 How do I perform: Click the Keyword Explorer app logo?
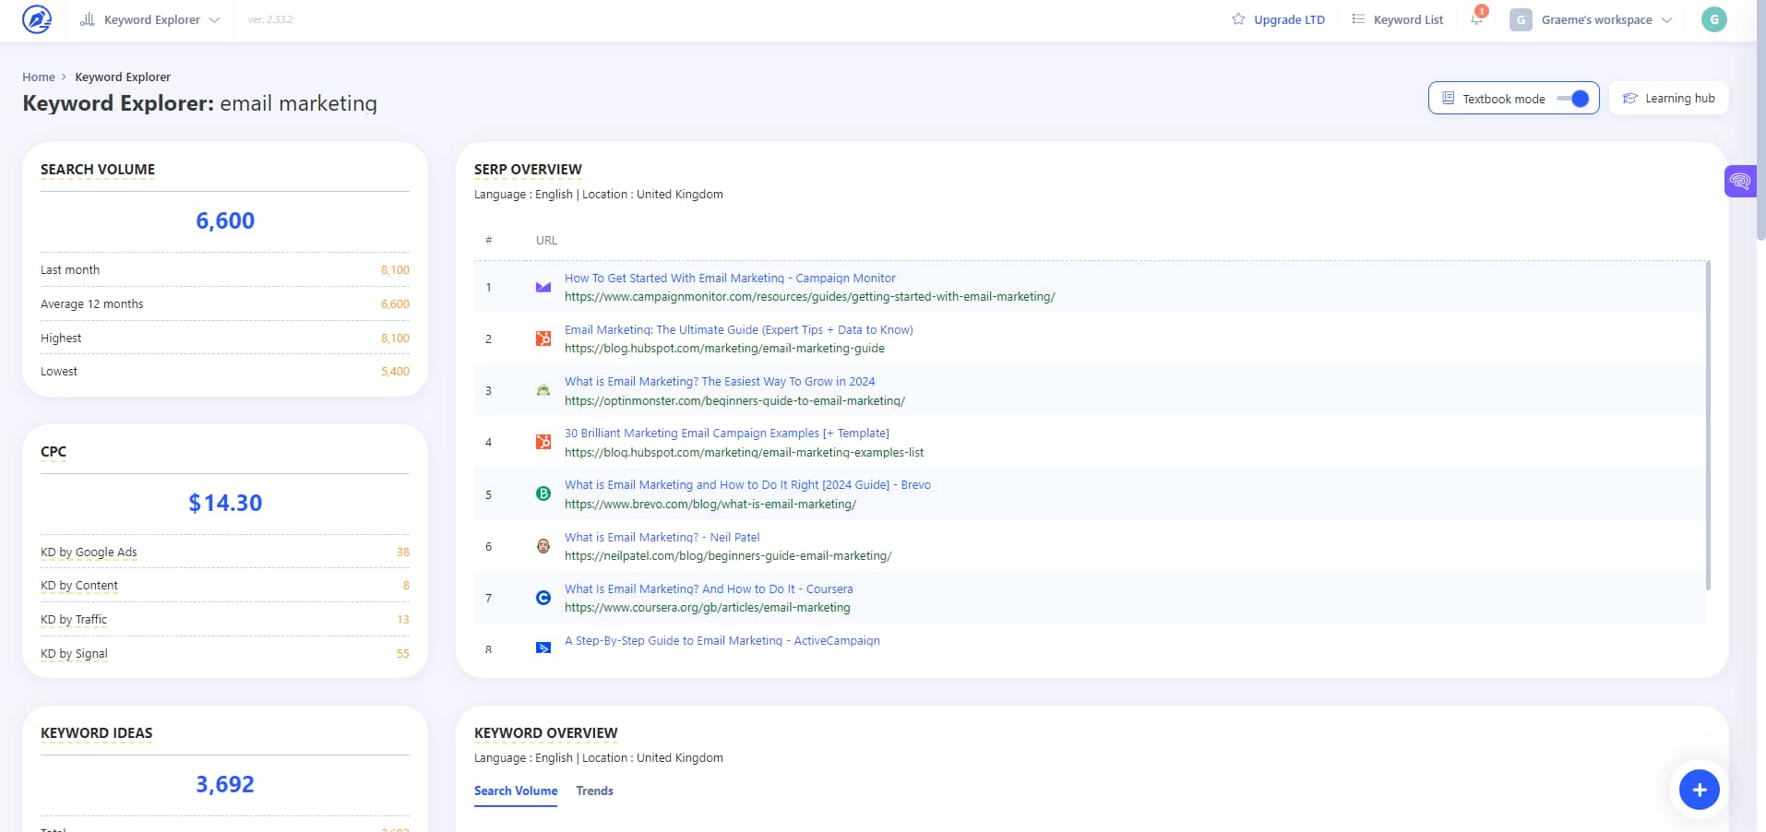pyautogui.click(x=35, y=19)
